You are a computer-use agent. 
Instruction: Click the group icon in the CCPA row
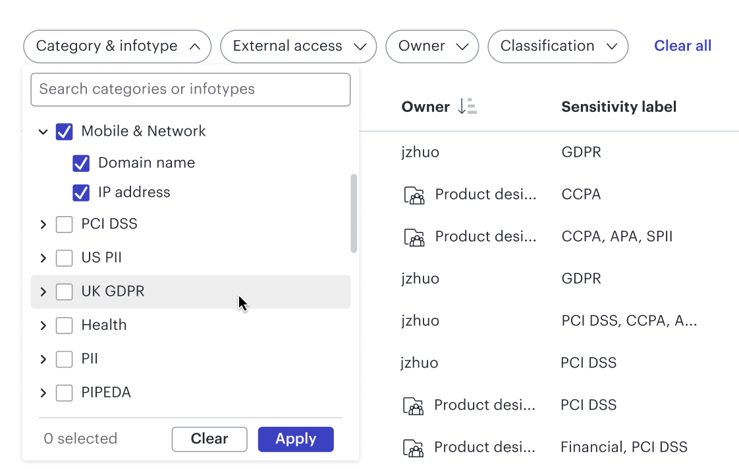(414, 195)
